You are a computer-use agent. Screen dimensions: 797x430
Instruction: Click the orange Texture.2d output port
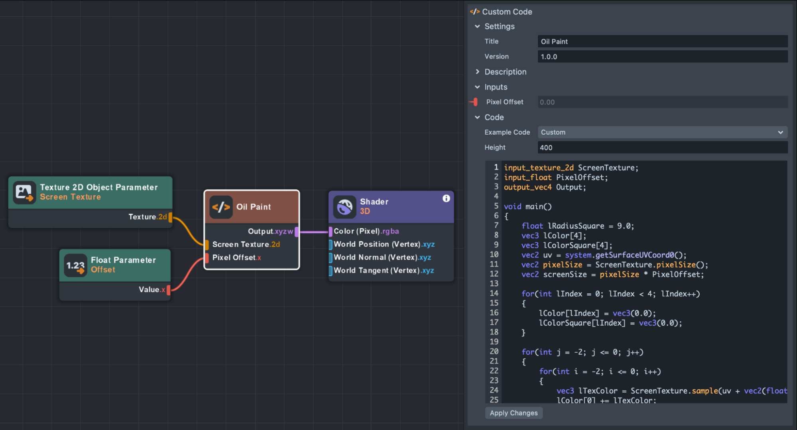pyautogui.click(x=171, y=217)
